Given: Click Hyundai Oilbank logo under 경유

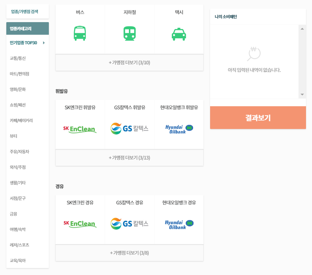Looking at the screenshot, I should (179, 224).
